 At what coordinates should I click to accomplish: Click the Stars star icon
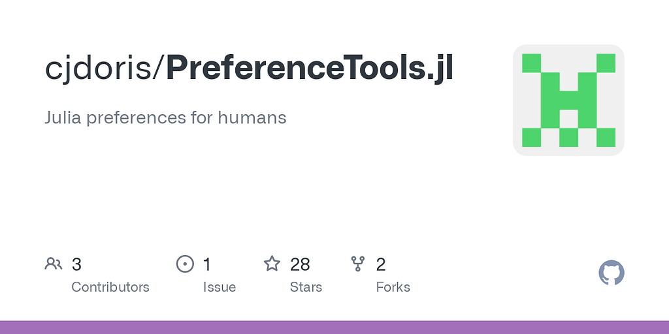tap(272, 264)
